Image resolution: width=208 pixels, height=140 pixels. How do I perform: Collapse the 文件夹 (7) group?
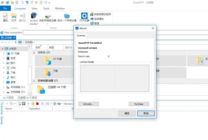34,53
